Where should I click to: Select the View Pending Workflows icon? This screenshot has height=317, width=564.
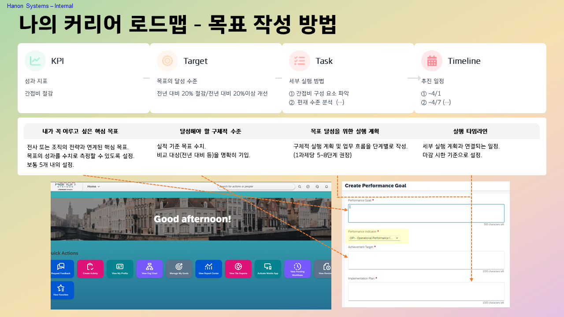(297, 268)
